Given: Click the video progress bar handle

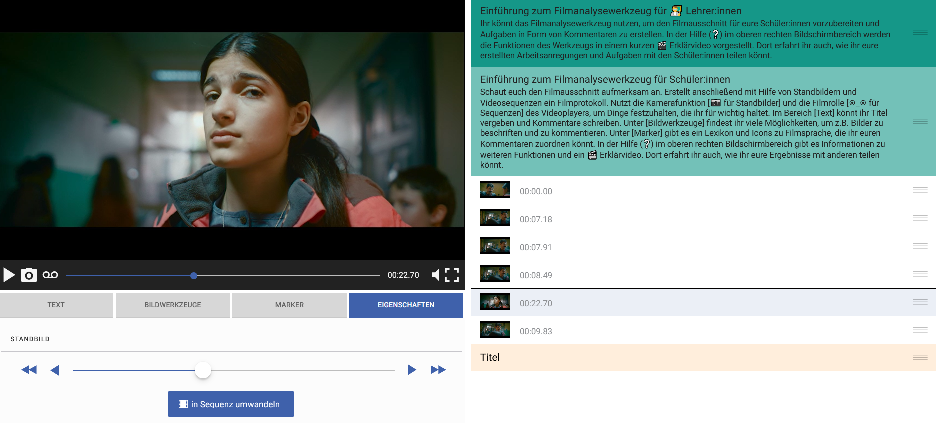Looking at the screenshot, I should click(x=194, y=275).
